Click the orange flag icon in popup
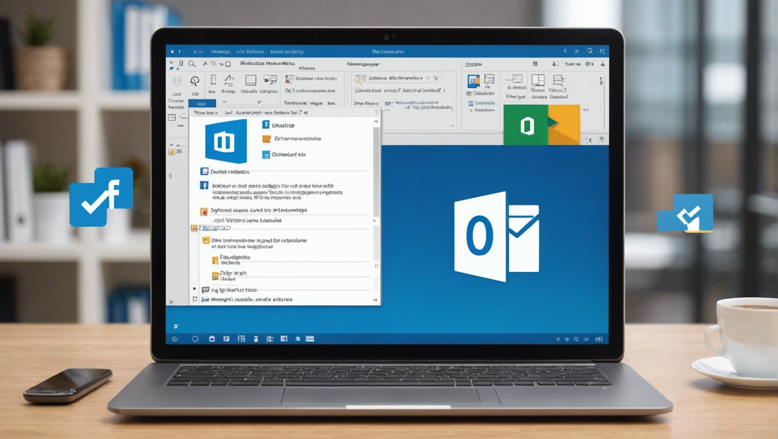The width and height of the screenshot is (778, 439). tap(266, 139)
